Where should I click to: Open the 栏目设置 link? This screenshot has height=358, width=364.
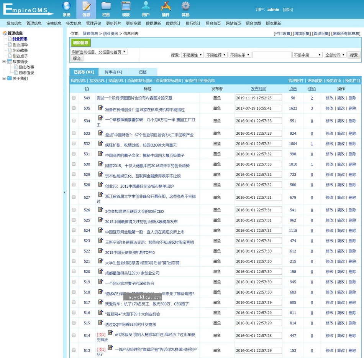[283, 33]
